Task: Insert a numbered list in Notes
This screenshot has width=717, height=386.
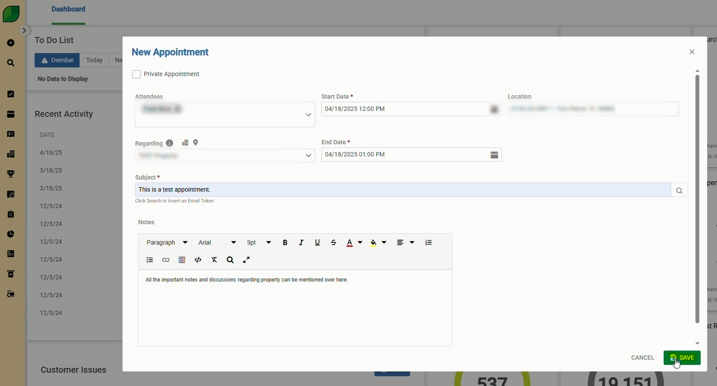Action: click(x=428, y=243)
